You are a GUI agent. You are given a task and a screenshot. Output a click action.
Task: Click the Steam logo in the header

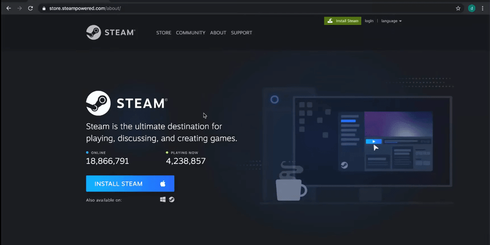(x=110, y=33)
